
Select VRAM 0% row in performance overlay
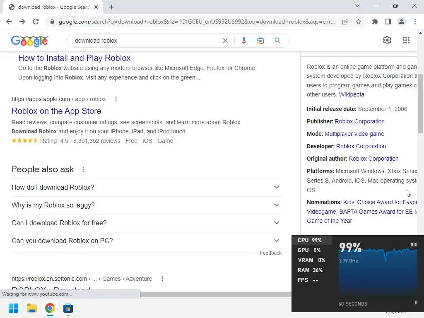pos(311,260)
